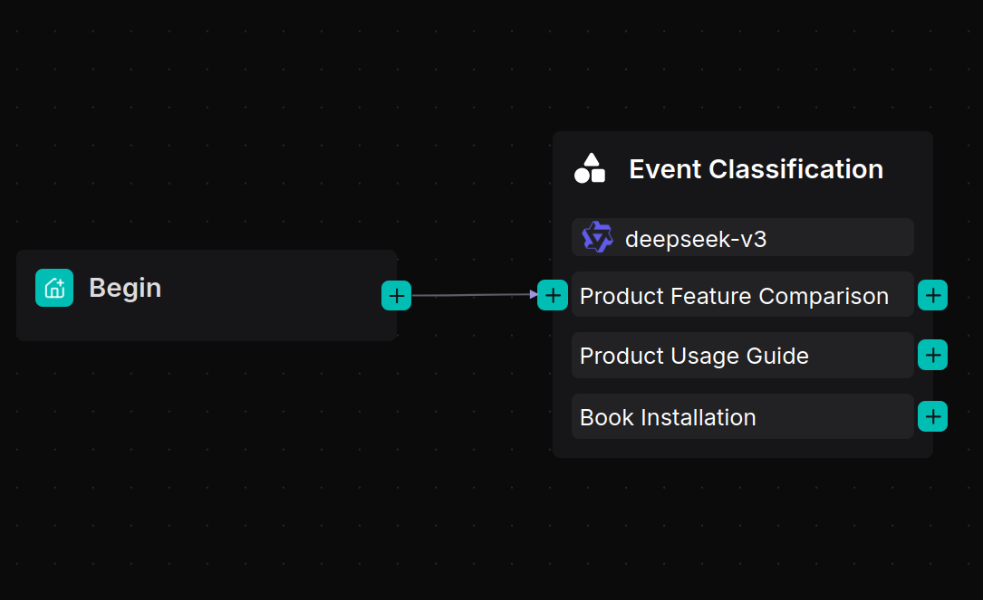Select the Product Usage Guide category
Screen dimensions: 983x600
742,355
